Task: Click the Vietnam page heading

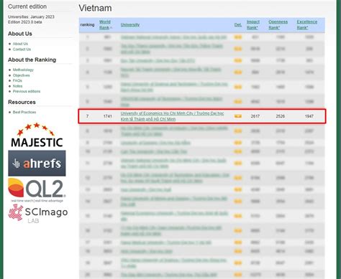Action: pyautogui.click(x=95, y=8)
